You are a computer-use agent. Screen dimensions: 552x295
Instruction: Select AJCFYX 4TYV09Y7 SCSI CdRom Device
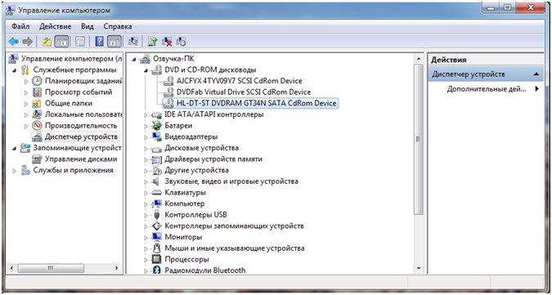pyautogui.click(x=240, y=81)
